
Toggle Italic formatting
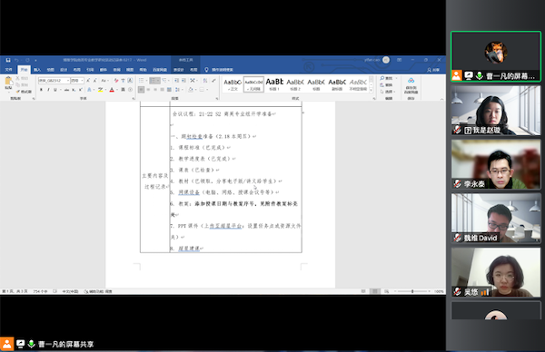click(x=48, y=90)
